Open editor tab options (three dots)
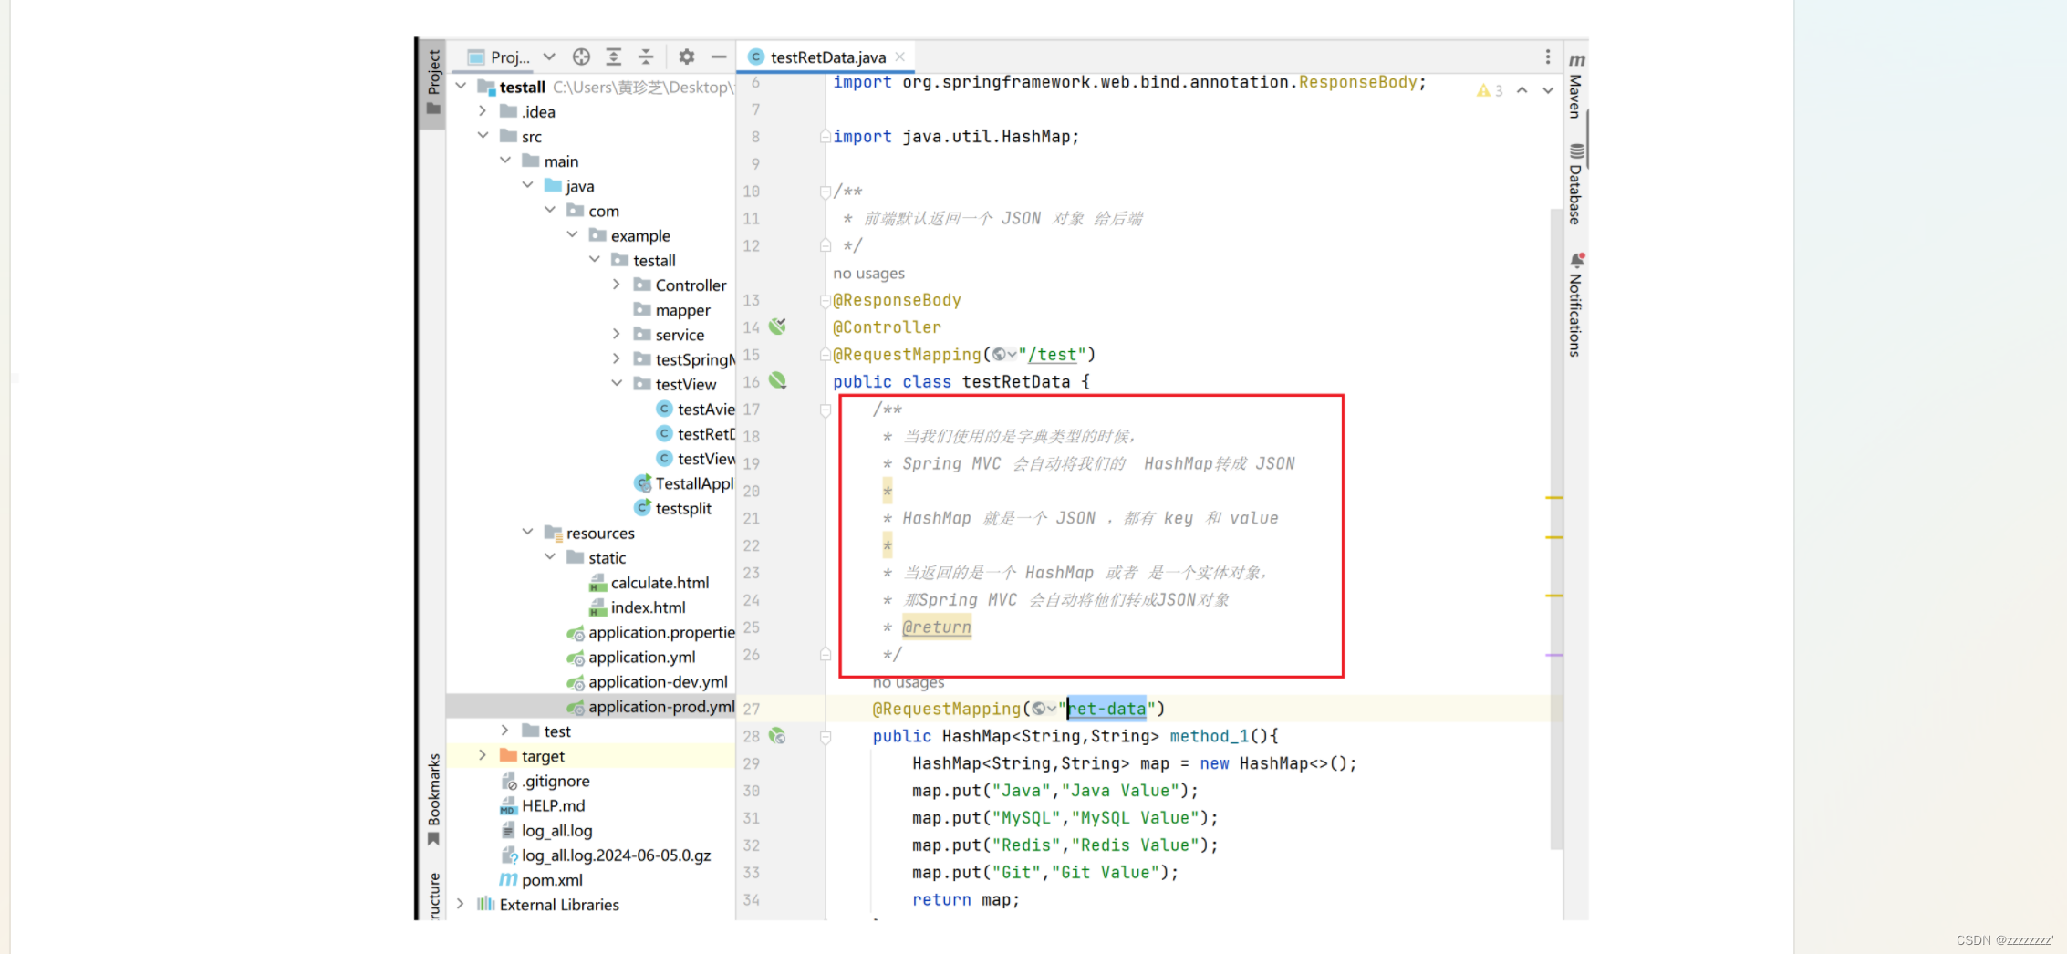 [x=1548, y=57]
